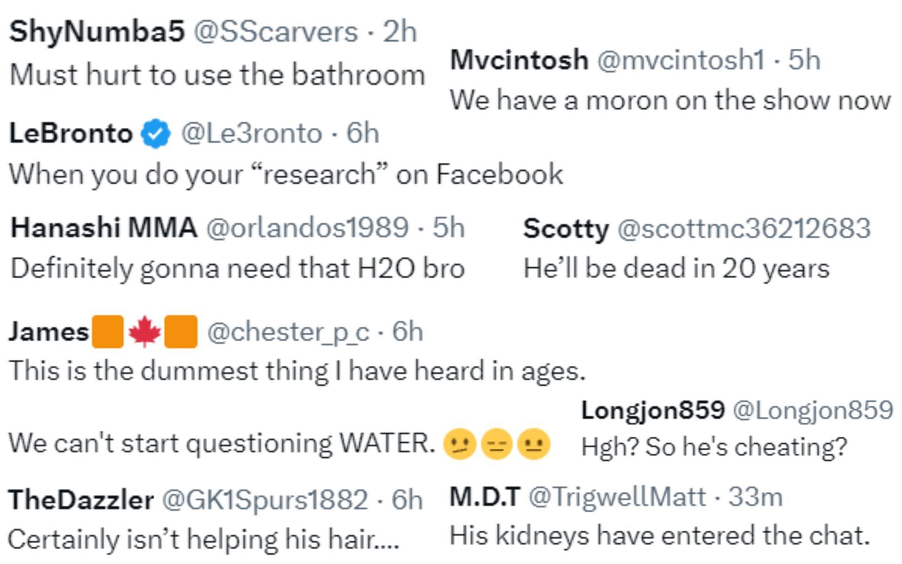Open ShyNumba5's profile name
The height and width of the screenshot is (564, 902).
97,32
